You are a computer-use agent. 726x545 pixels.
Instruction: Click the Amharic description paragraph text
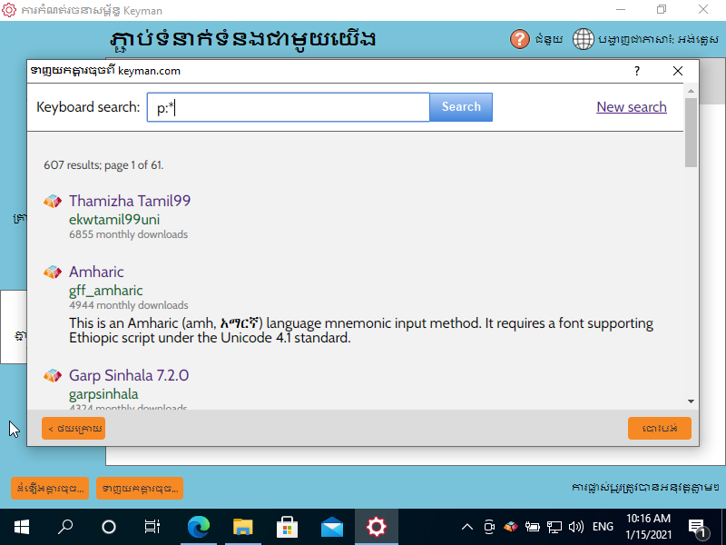pos(361,331)
